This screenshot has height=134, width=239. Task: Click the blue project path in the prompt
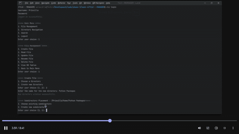79,7
